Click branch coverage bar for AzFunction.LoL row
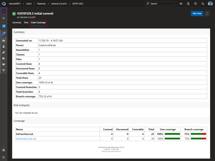This screenshot has height=161, width=215. coord(199,134)
